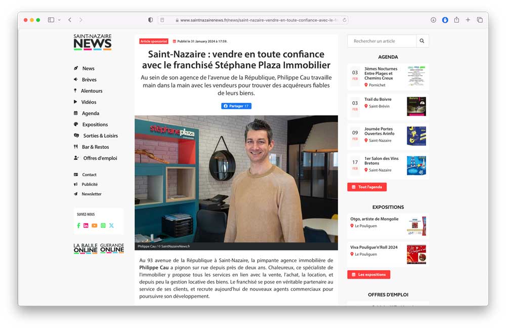Open Journée Portes Ouvertes Arinfo event
The height and width of the screenshot is (329, 506).
[x=379, y=131]
